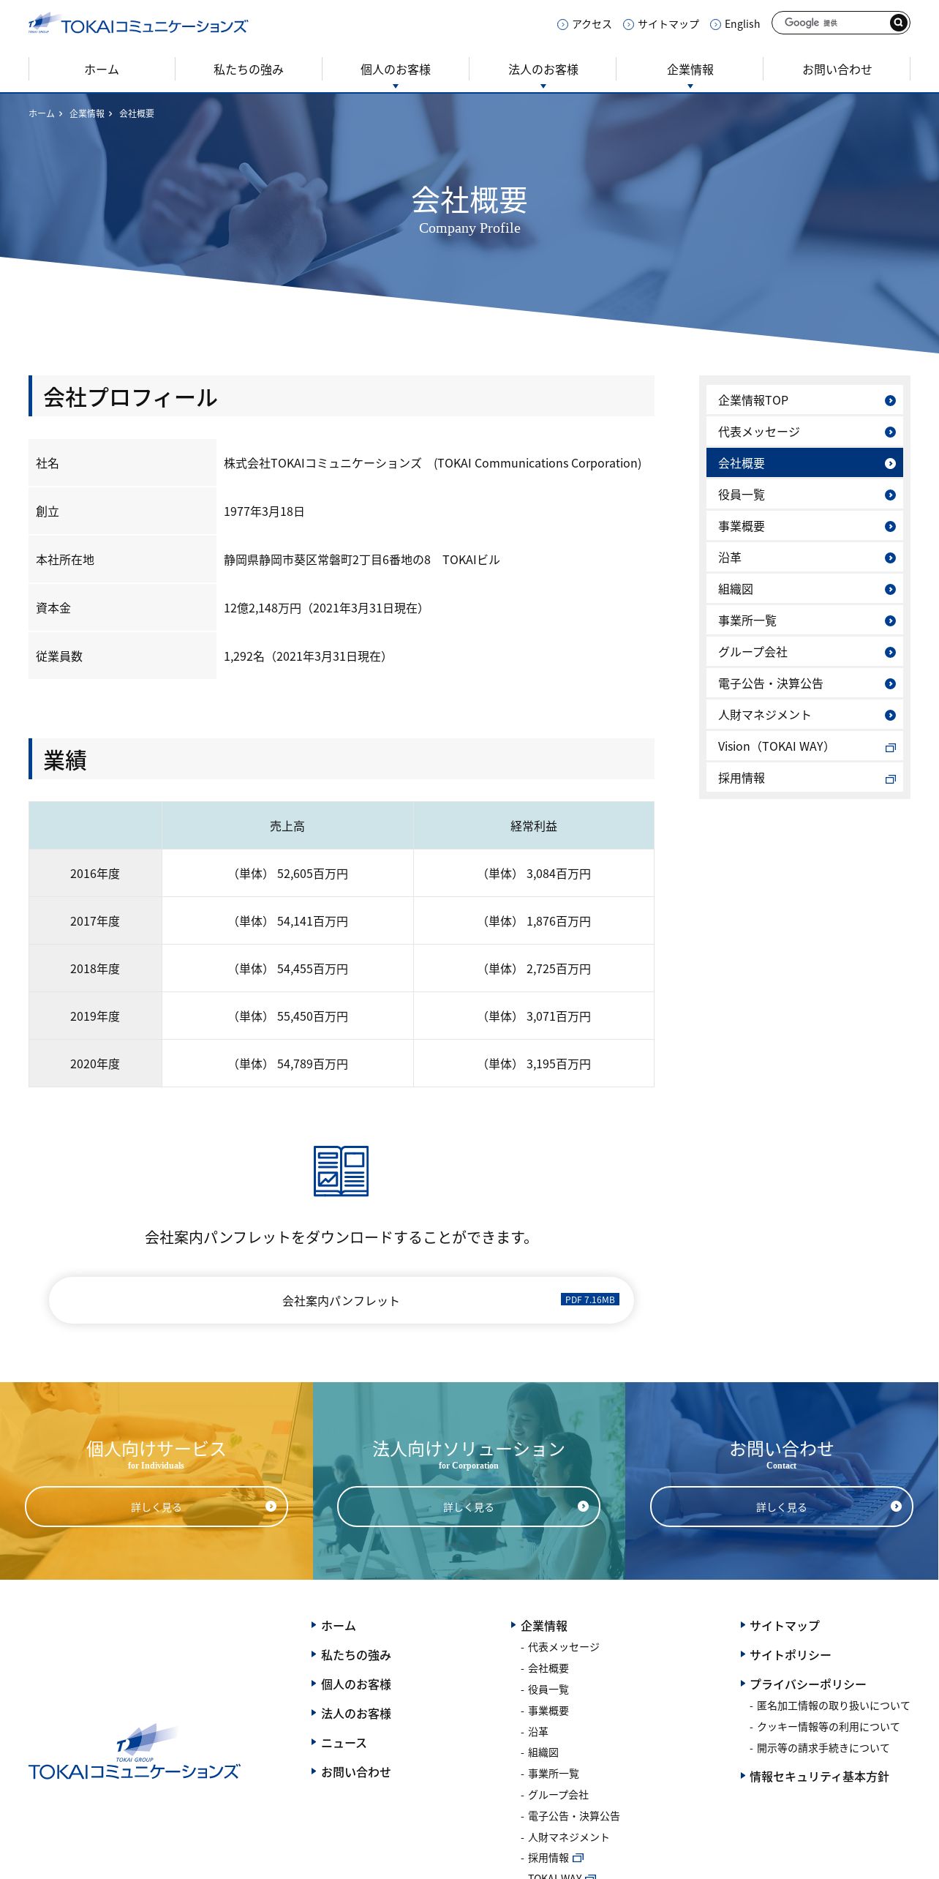Click external-window icon beside sidebar 採用情報
The height and width of the screenshot is (1879, 939).
890,779
